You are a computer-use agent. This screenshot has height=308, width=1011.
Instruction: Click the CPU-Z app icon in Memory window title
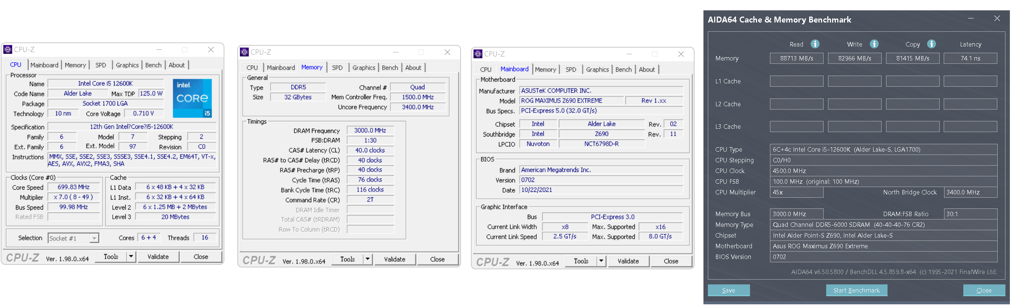(x=244, y=52)
